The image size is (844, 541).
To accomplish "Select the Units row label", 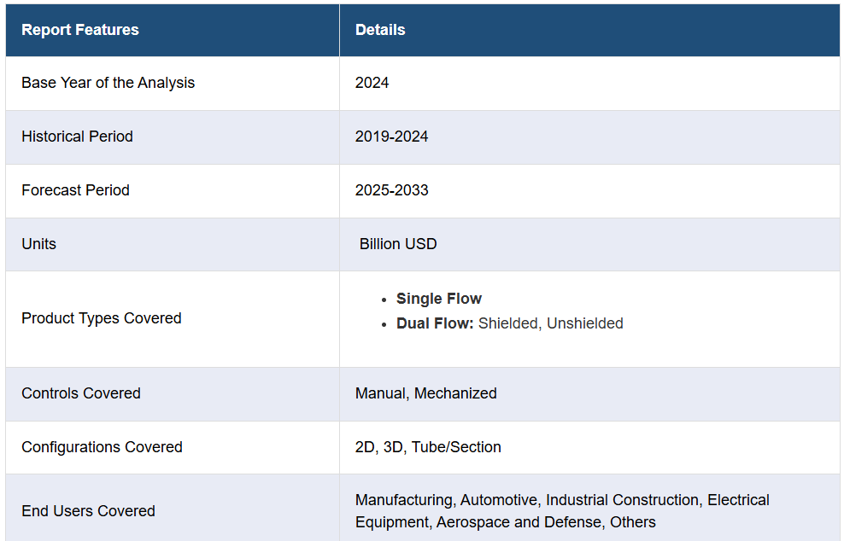I will tap(38, 244).
